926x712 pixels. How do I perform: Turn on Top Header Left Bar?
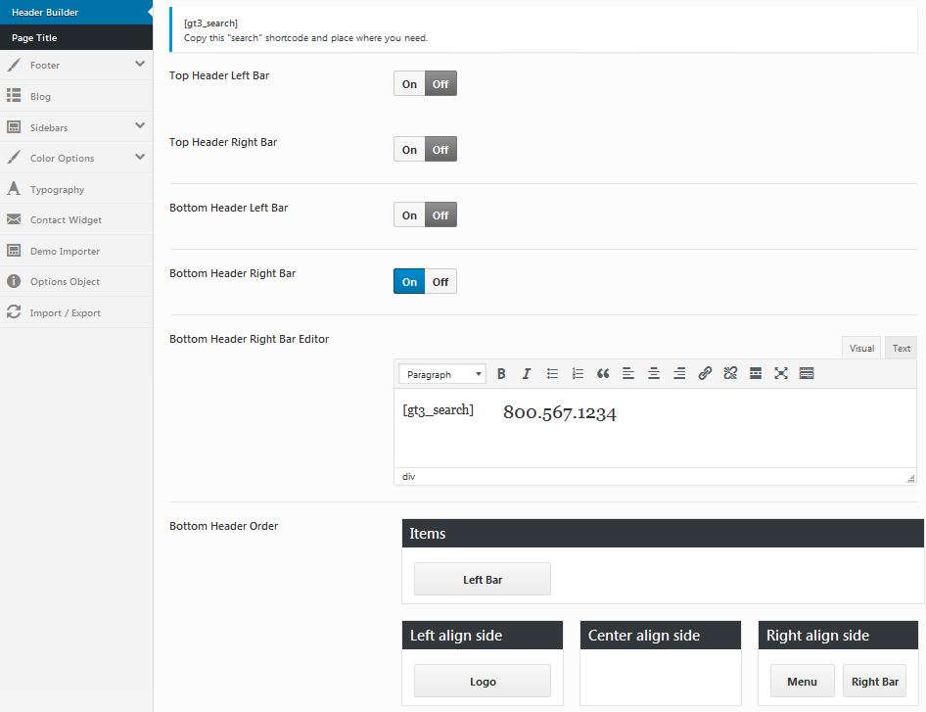tap(409, 84)
